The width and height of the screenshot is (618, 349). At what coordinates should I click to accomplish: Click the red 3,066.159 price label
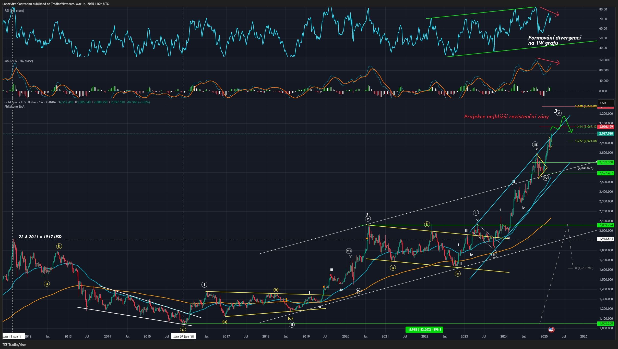point(606,127)
